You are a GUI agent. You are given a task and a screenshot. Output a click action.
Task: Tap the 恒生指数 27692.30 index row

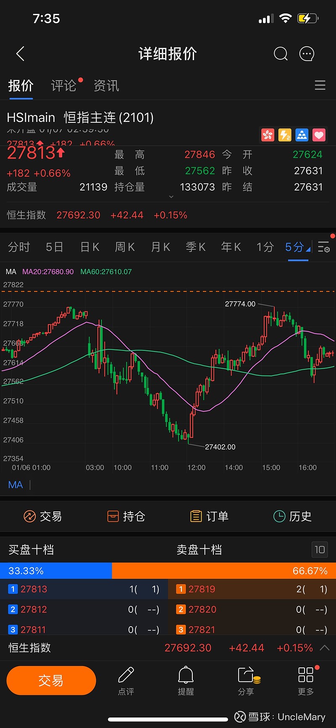168,215
